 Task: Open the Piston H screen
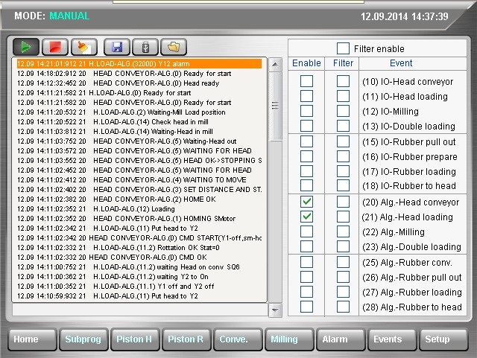pyautogui.click(x=135, y=339)
